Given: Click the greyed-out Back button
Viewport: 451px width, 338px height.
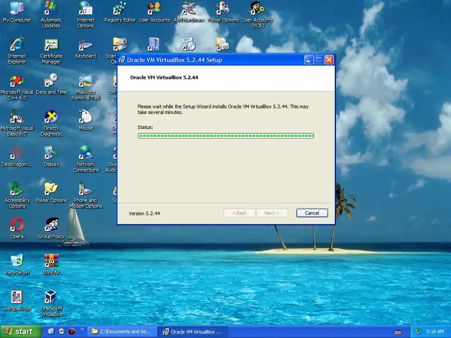Looking at the screenshot, I should click(x=239, y=213).
